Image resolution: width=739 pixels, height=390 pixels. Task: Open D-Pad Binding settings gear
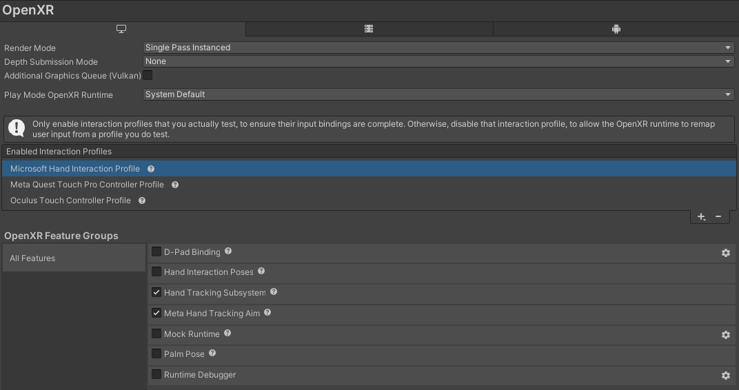coord(726,253)
